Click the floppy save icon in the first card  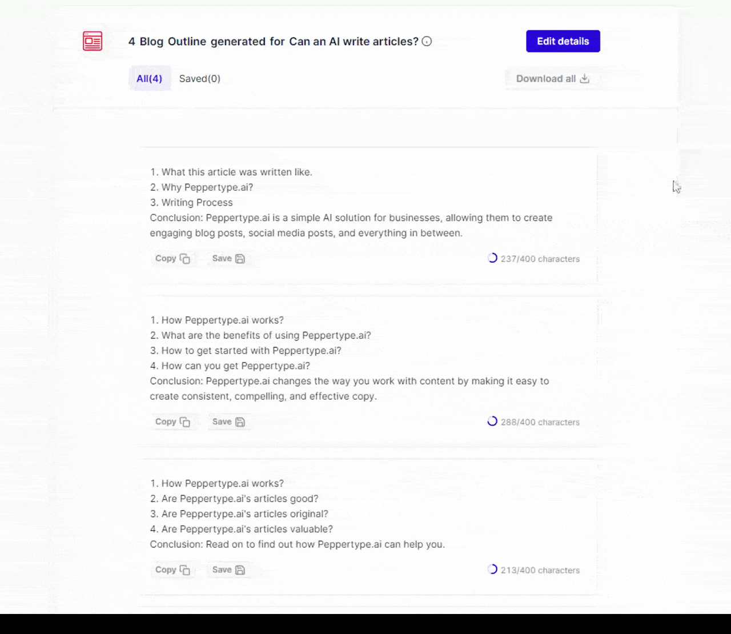pyautogui.click(x=240, y=259)
